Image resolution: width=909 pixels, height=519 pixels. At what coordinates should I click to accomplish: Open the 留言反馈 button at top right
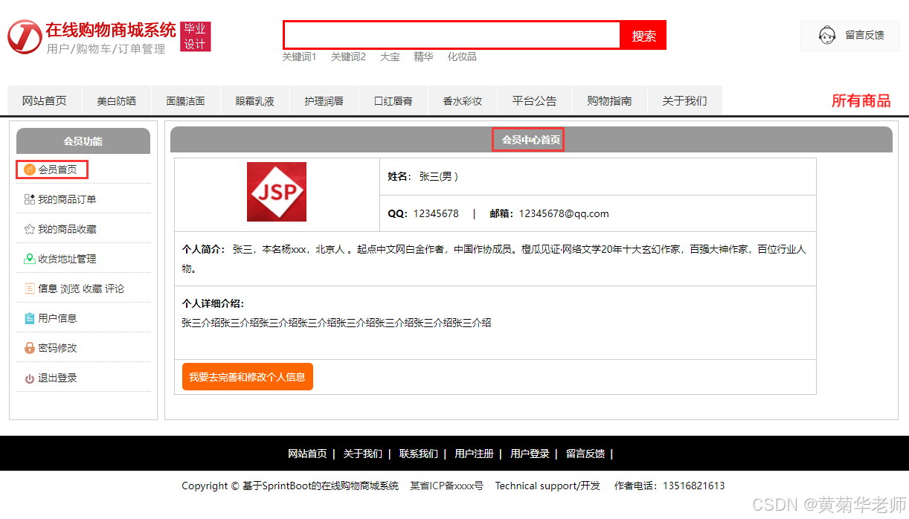(850, 36)
